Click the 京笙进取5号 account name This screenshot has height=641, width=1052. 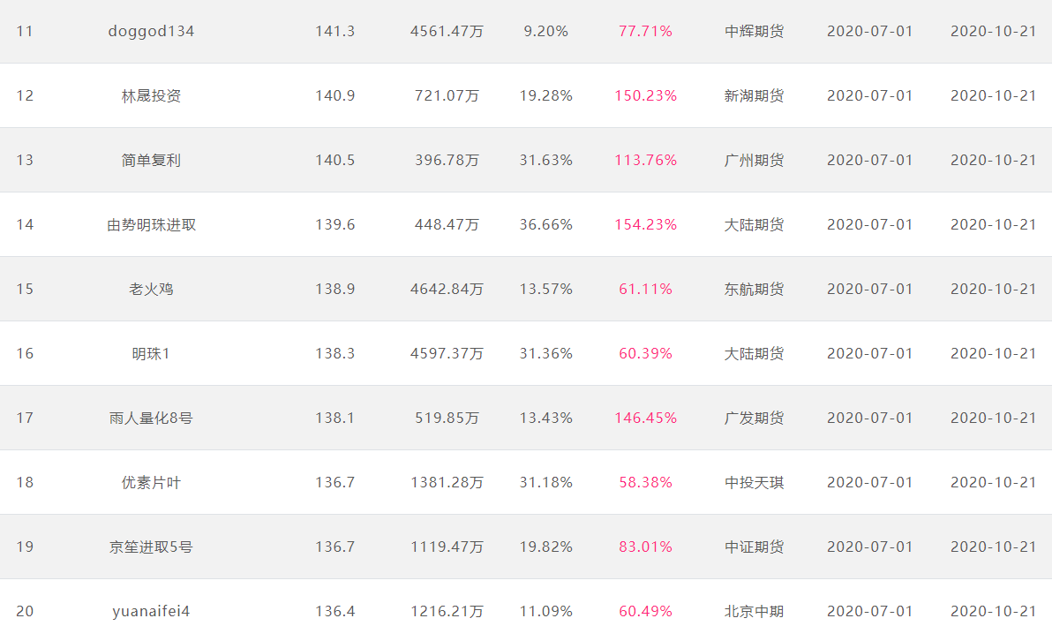pos(151,547)
